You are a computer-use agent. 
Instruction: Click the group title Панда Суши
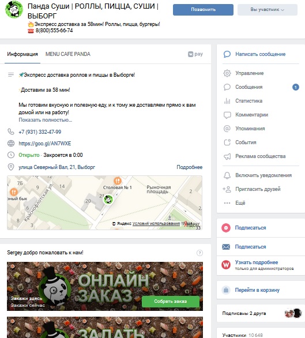(93, 11)
